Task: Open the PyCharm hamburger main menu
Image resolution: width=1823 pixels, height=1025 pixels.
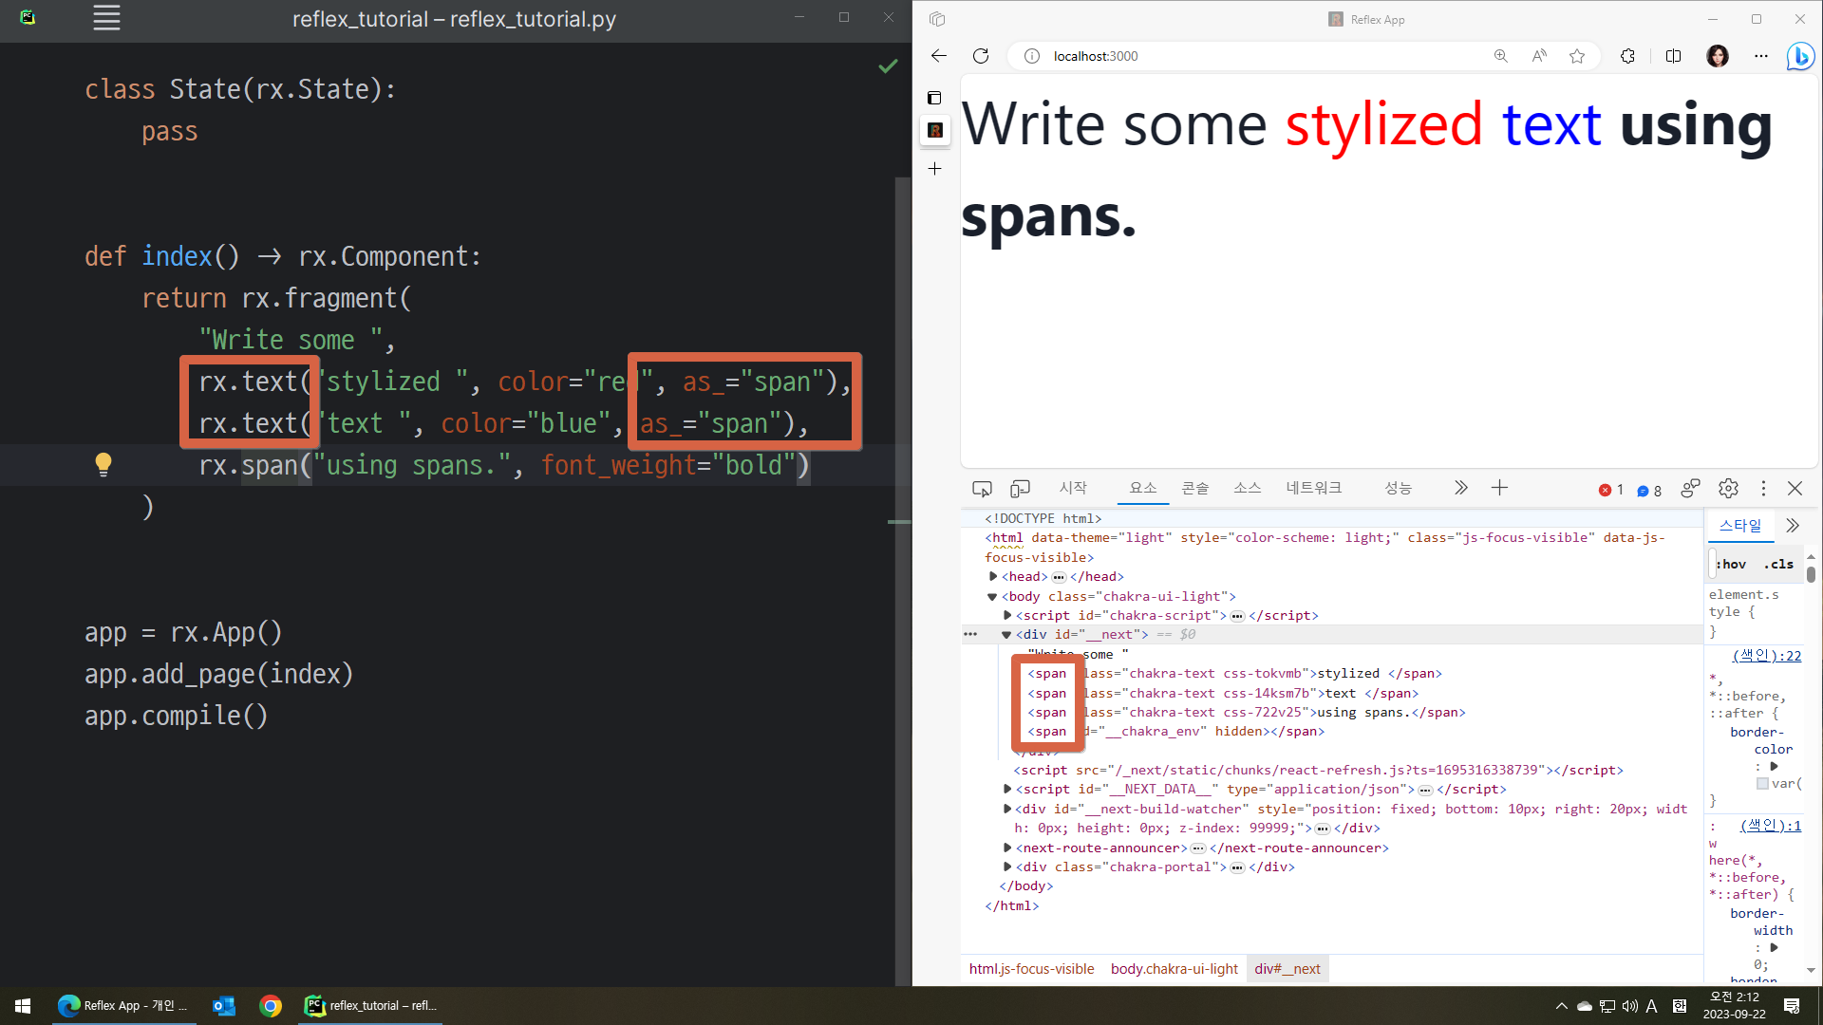Action: [x=106, y=18]
